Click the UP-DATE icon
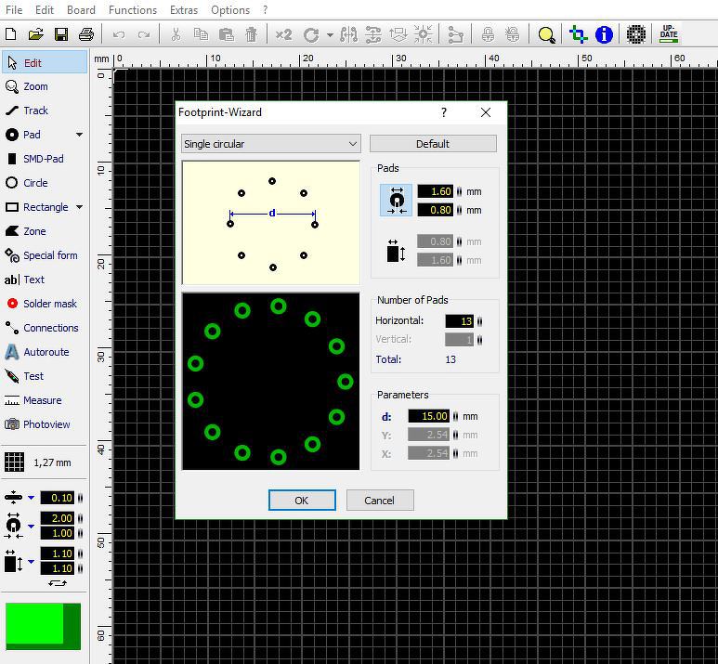The image size is (718, 664). pyautogui.click(x=669, y=34)
